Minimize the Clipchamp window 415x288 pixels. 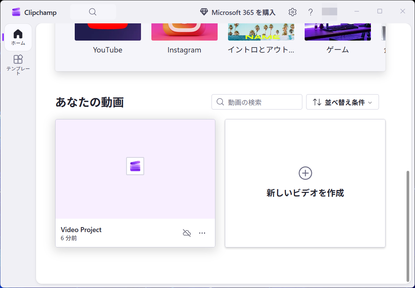click(357, 11)
